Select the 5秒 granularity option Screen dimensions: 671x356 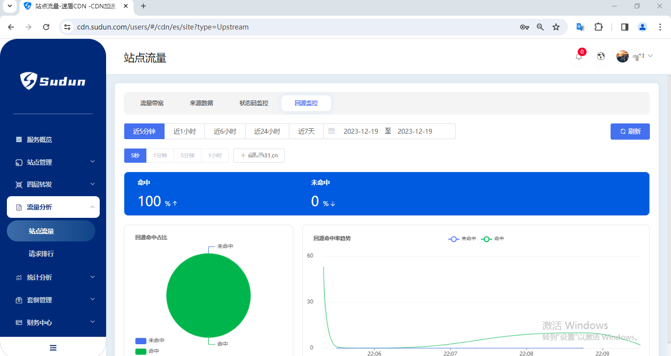coord(135,156)
